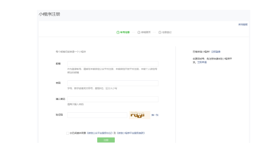Click the 验证码 captcha input field
Viewport: 275px width, 149px height.
(97, 115)
